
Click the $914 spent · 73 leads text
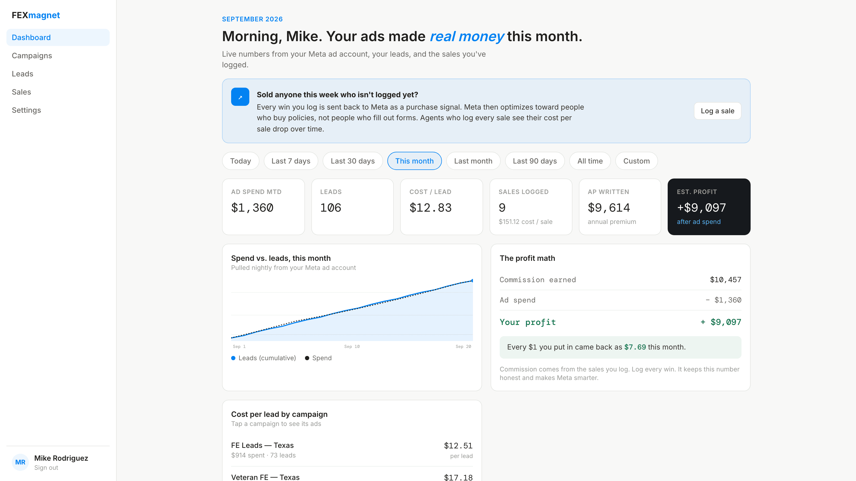tap(263, 455)
